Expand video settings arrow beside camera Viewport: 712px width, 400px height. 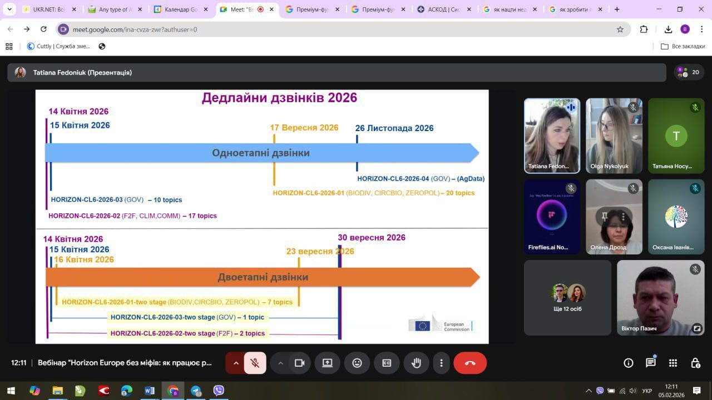[280, 363]
